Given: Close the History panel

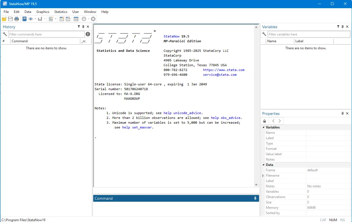Looking at the screenshot, I should click(88, 26).
